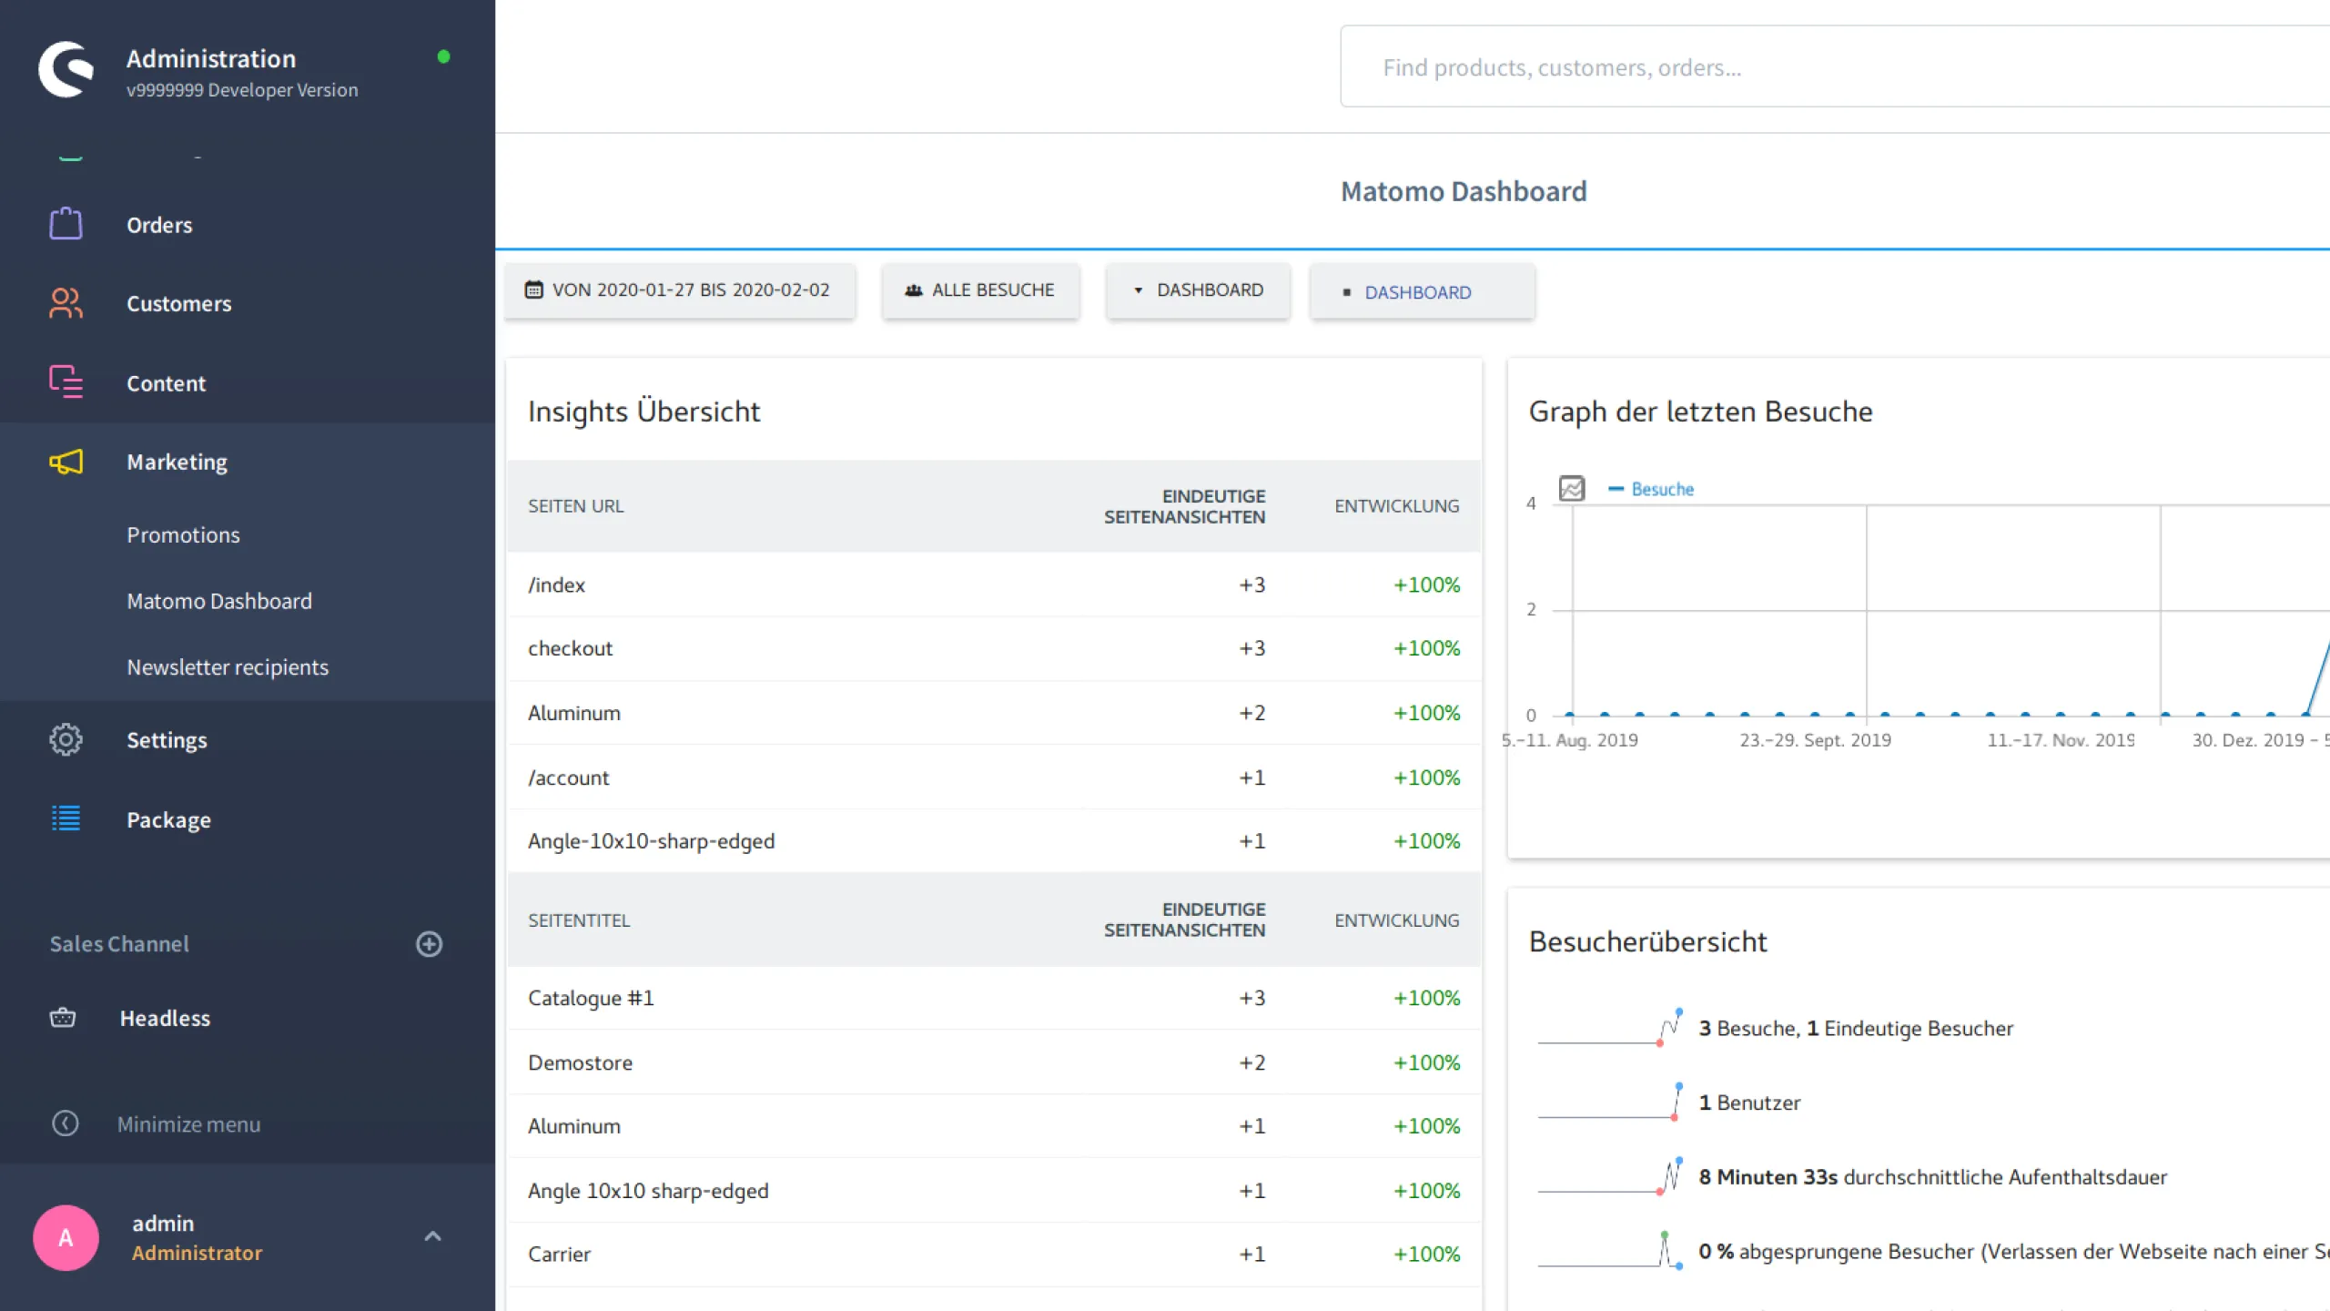Click 23.–29. Sept. 2019 axis label
This screenshot has height=1311, width=2330.
point(1815,740)
